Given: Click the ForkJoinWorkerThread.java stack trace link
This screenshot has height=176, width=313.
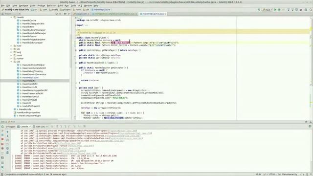Looking at the screenshot, I should click(x=78, y=153).
